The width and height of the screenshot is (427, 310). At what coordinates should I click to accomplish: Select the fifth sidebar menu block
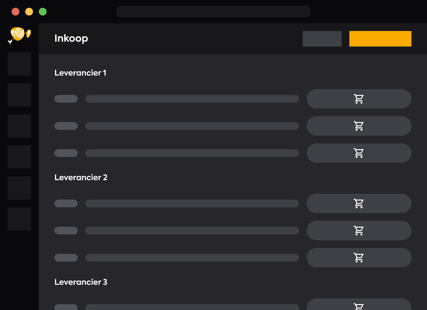19,188
